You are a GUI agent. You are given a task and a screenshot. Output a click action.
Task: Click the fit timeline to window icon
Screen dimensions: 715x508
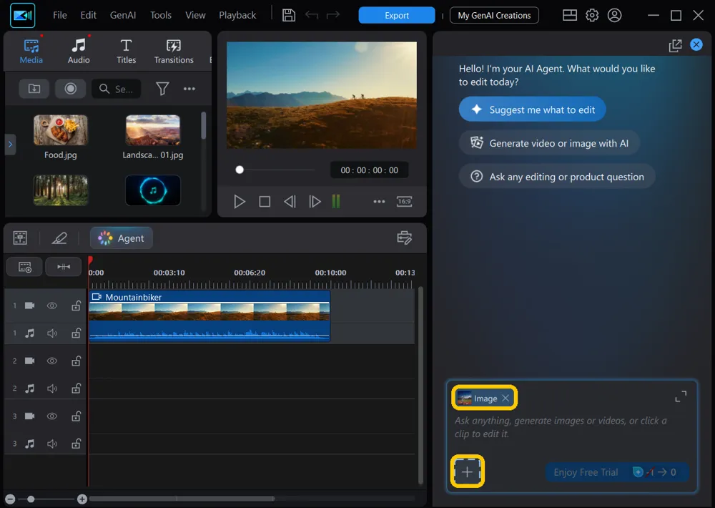pos(64,267)
